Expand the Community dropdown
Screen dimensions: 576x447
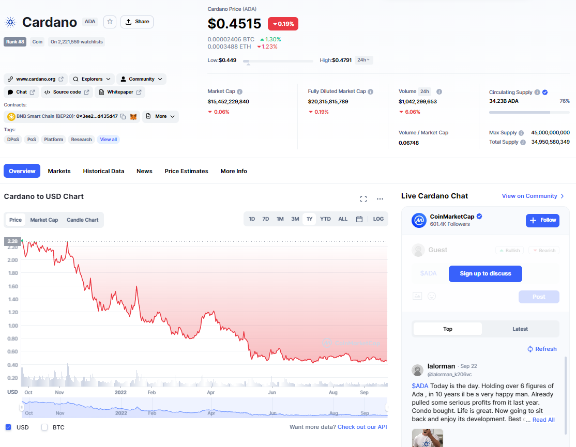tap(142, 79)
